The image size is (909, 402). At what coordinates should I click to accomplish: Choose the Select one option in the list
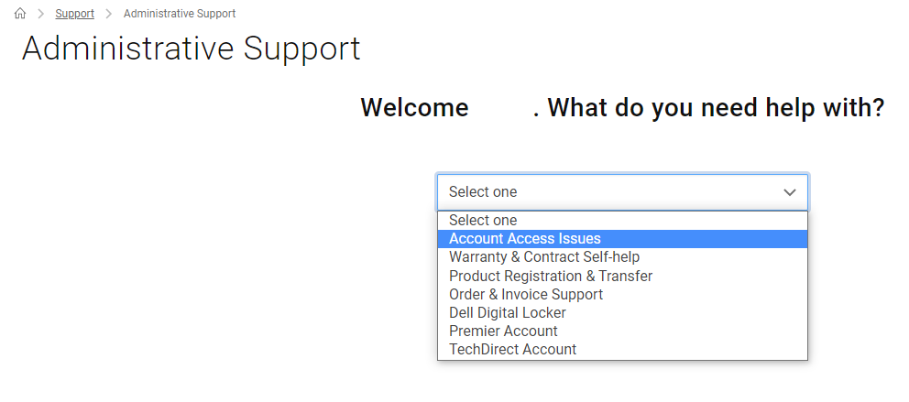483,221
